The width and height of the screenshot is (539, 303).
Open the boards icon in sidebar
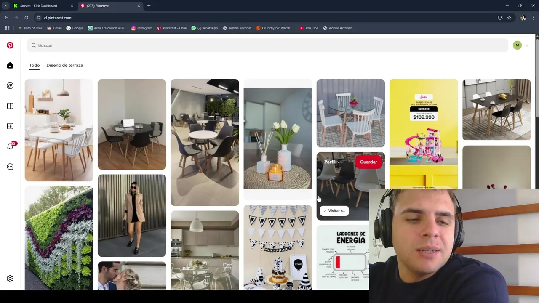(10, 106)
